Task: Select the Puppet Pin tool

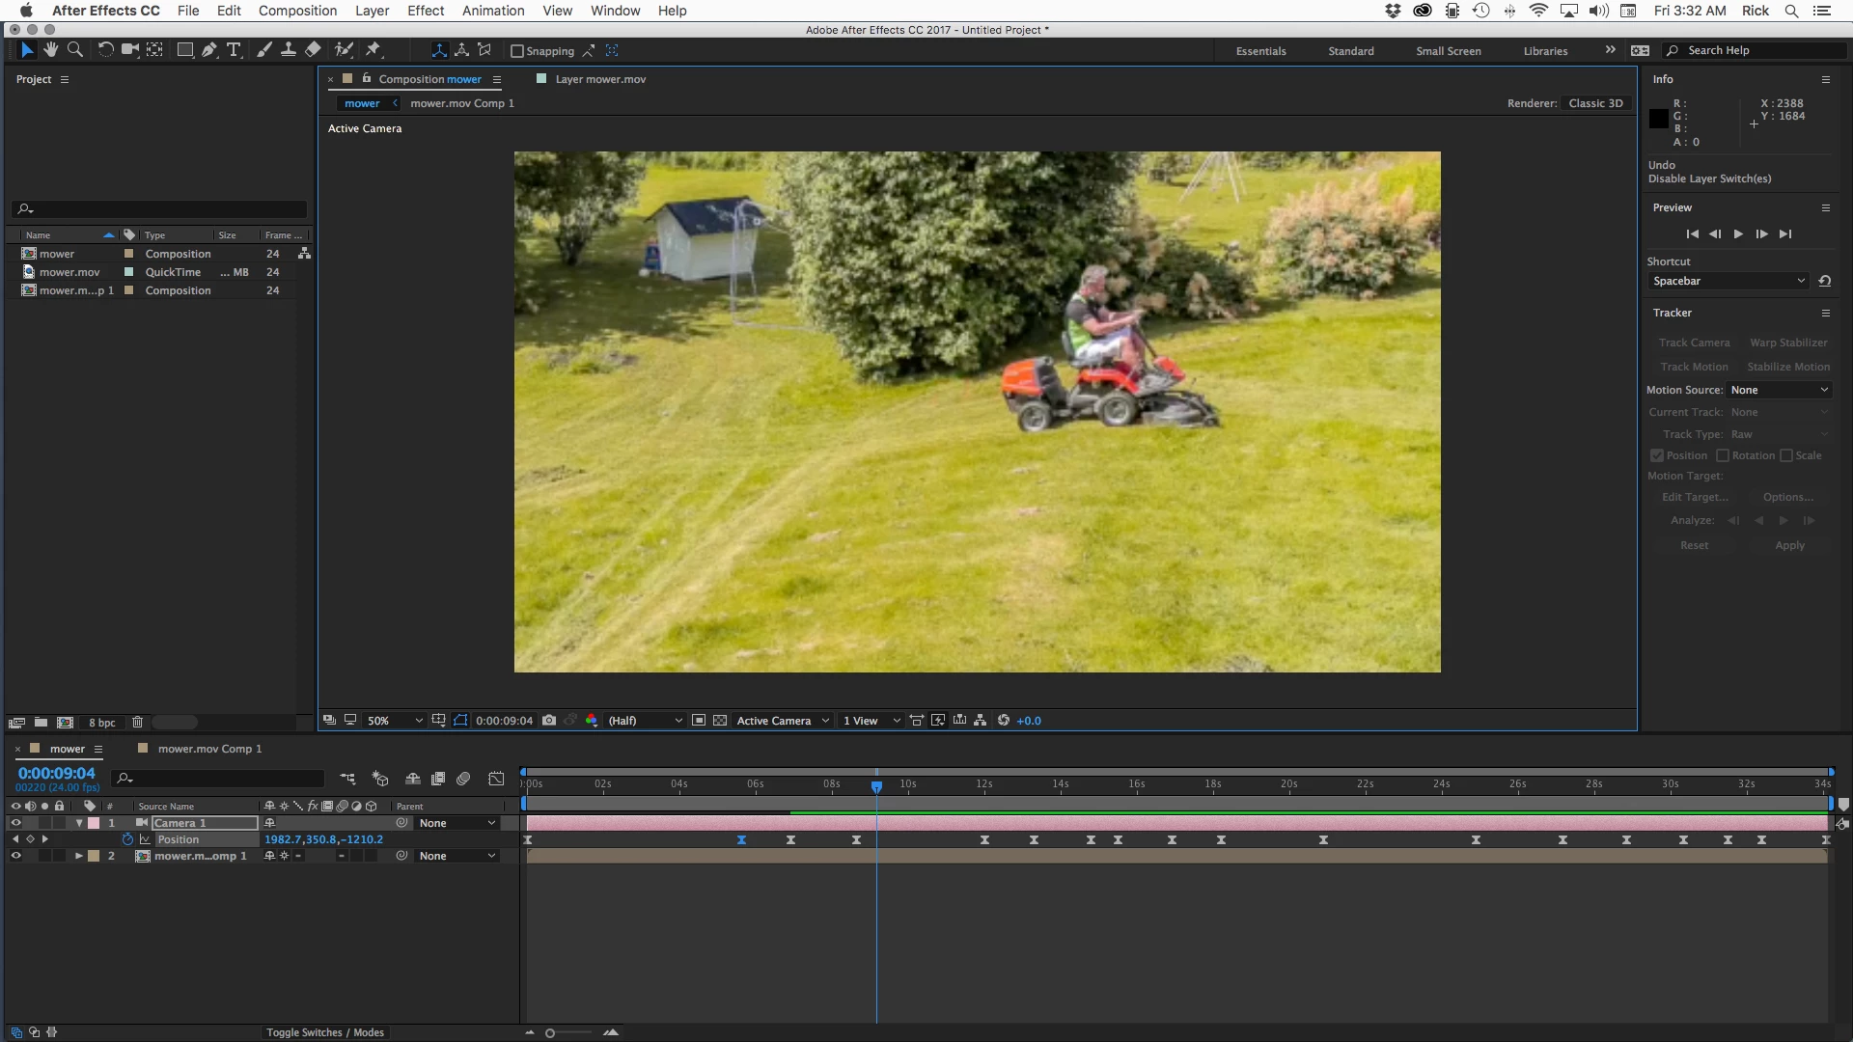Action: [x=373, y=50]
